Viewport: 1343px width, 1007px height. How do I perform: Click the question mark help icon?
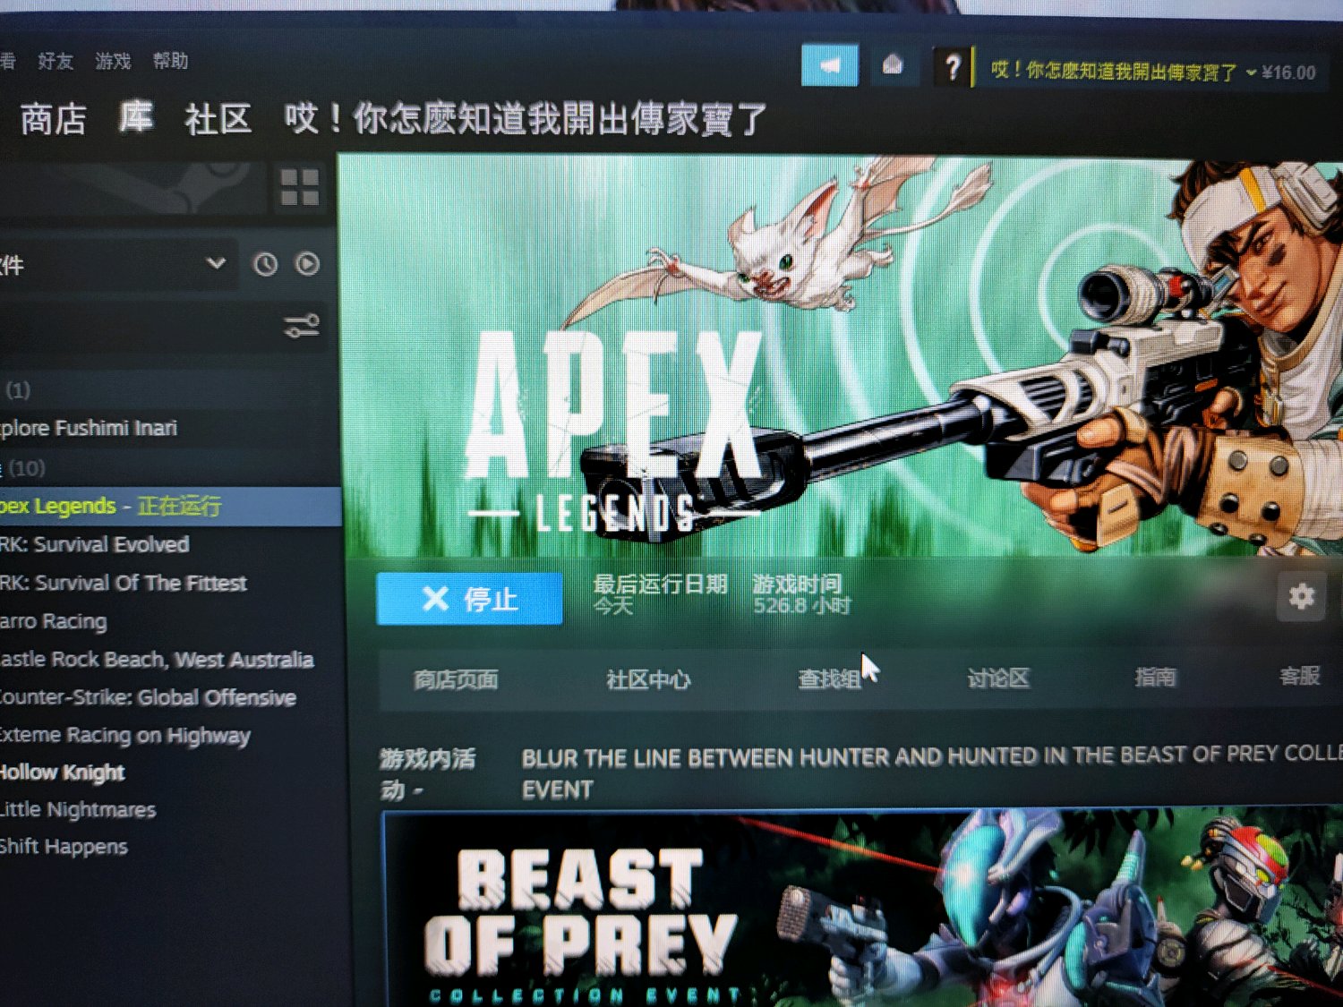click(952, 67)
